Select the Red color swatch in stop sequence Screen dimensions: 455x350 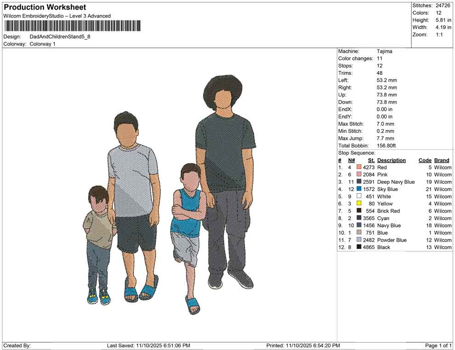358,167
